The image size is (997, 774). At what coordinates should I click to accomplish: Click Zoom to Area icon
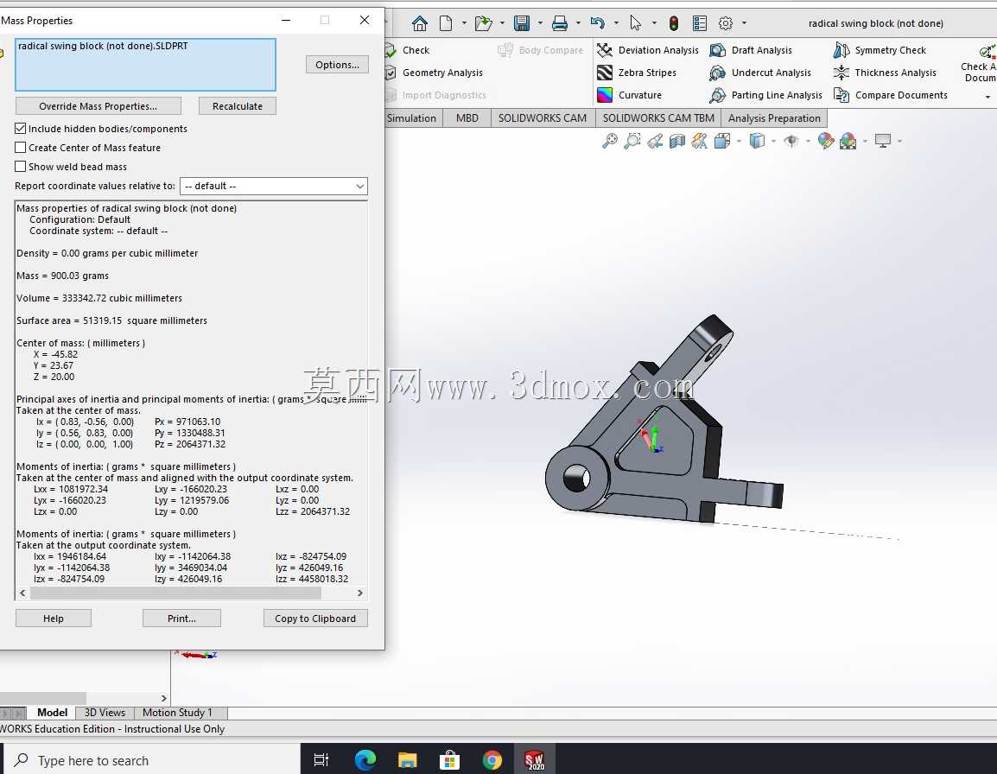[632, 141]
